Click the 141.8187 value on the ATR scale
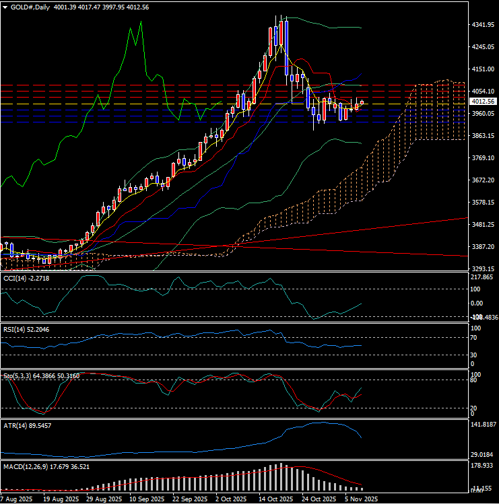 tap(484, 425)
